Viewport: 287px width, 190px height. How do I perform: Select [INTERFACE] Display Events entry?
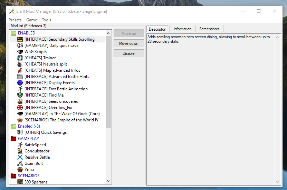pos(50,83)
